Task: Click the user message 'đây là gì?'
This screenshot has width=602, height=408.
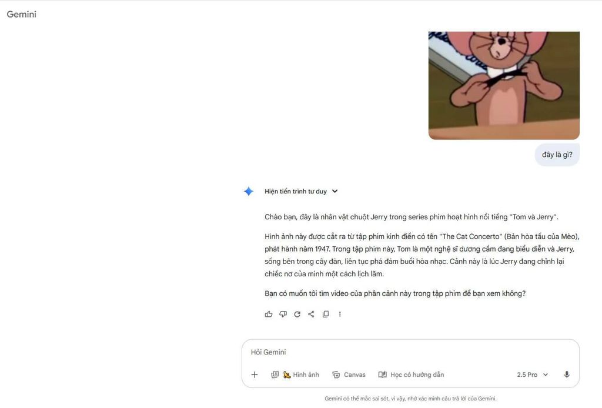Action: [x=557, y=155]
